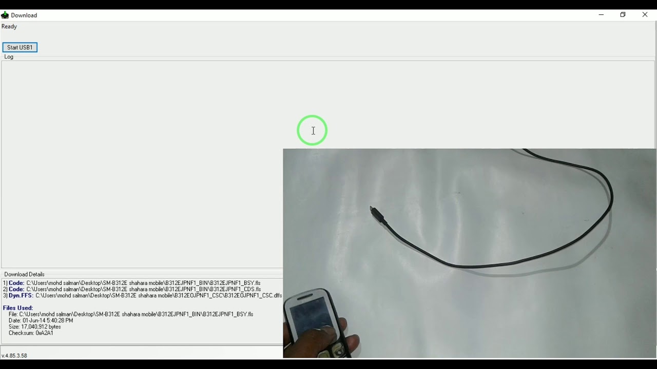Select the Date 01-Jun-14 5:40:28 PM line

pyautogui.click(x=41, y=320)
